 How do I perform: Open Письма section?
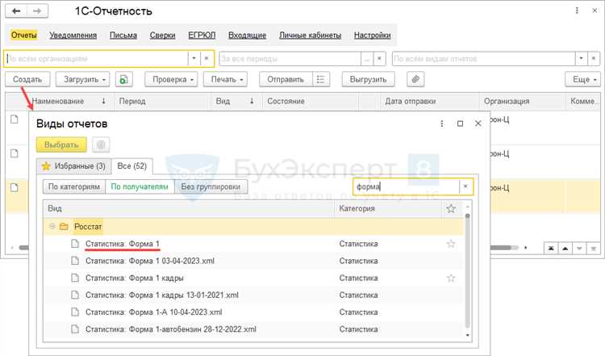[x=123, y=36]
